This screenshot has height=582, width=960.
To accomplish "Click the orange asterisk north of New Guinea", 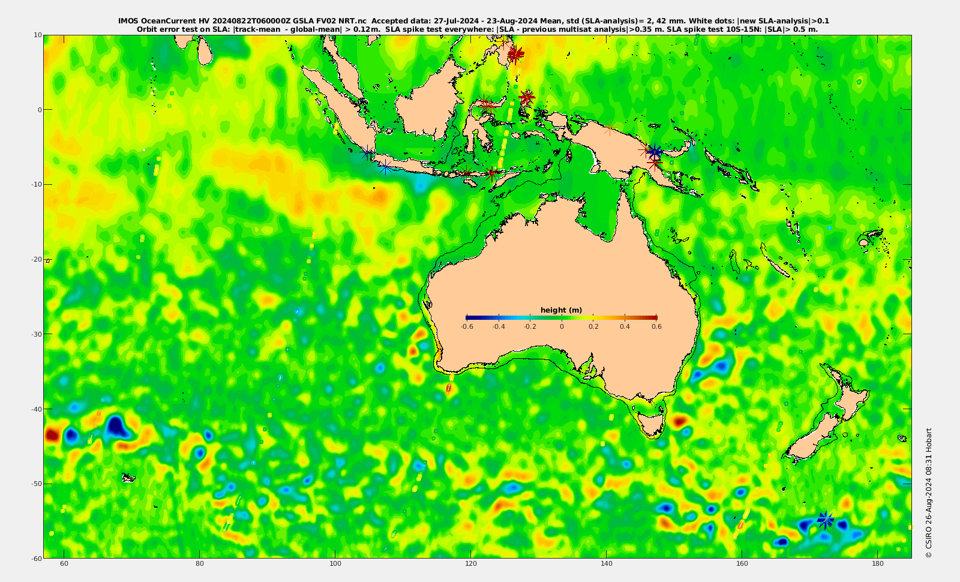I will pos(610,128).
